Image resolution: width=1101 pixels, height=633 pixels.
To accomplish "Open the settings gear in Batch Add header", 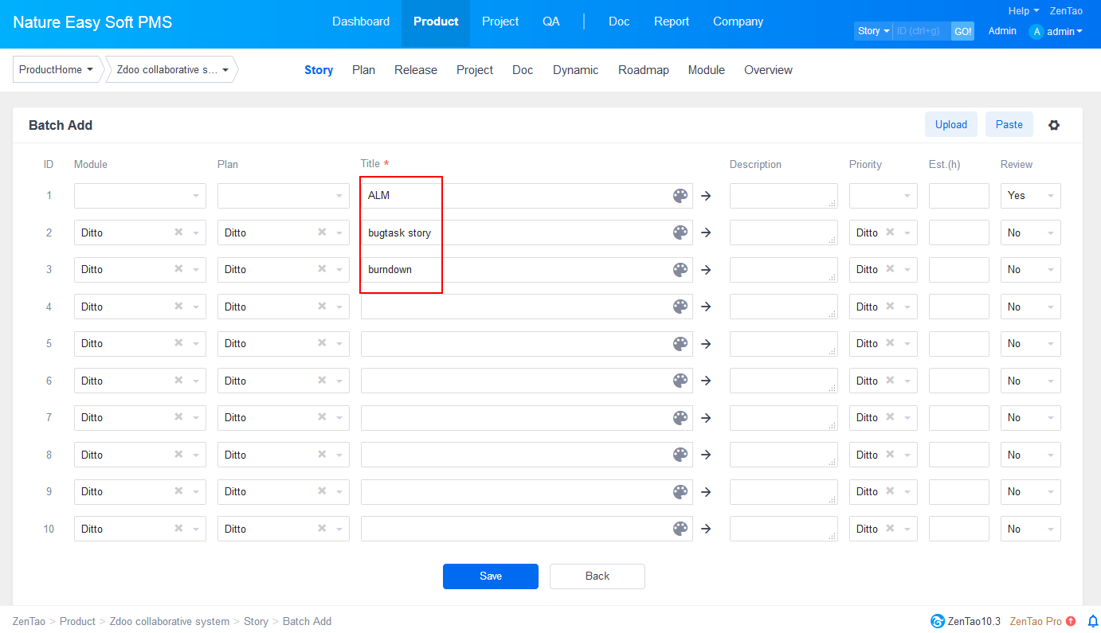I will coord(1054,125).
